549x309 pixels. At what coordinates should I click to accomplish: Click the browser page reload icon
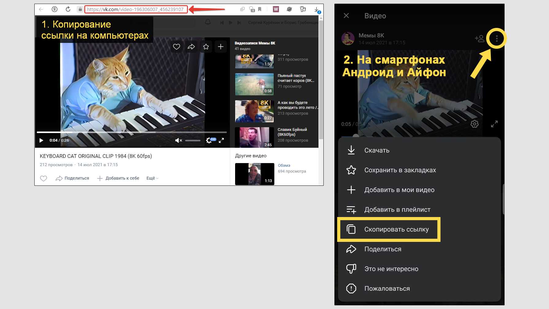coord(68,9)
